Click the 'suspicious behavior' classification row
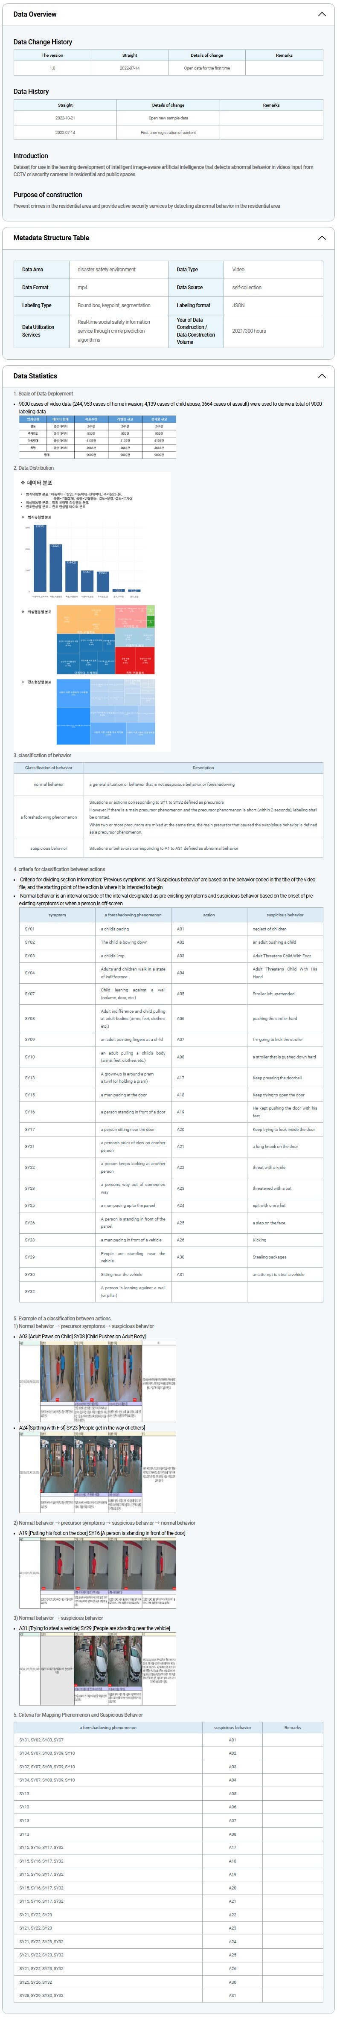The width and height of the screenshot is (337, 2017). tap(49, 848)
